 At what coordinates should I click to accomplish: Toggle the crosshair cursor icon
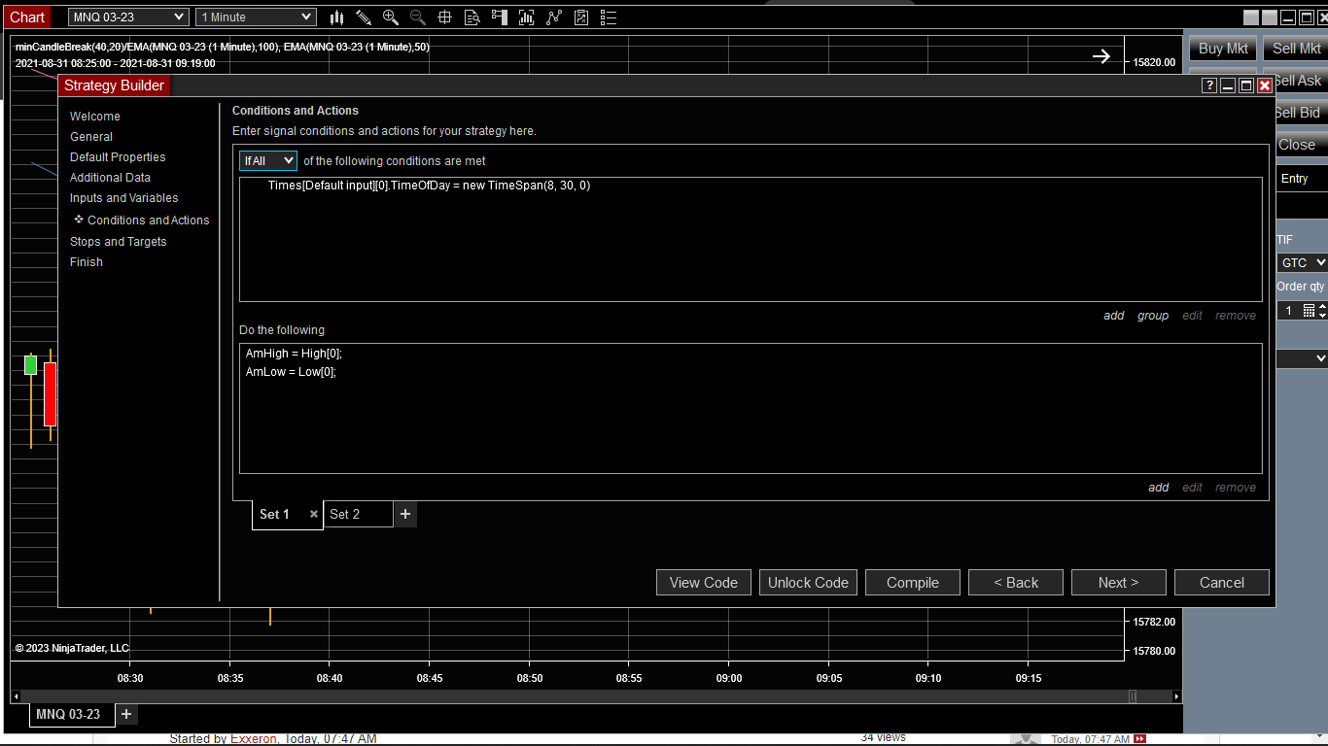point(445,17)
